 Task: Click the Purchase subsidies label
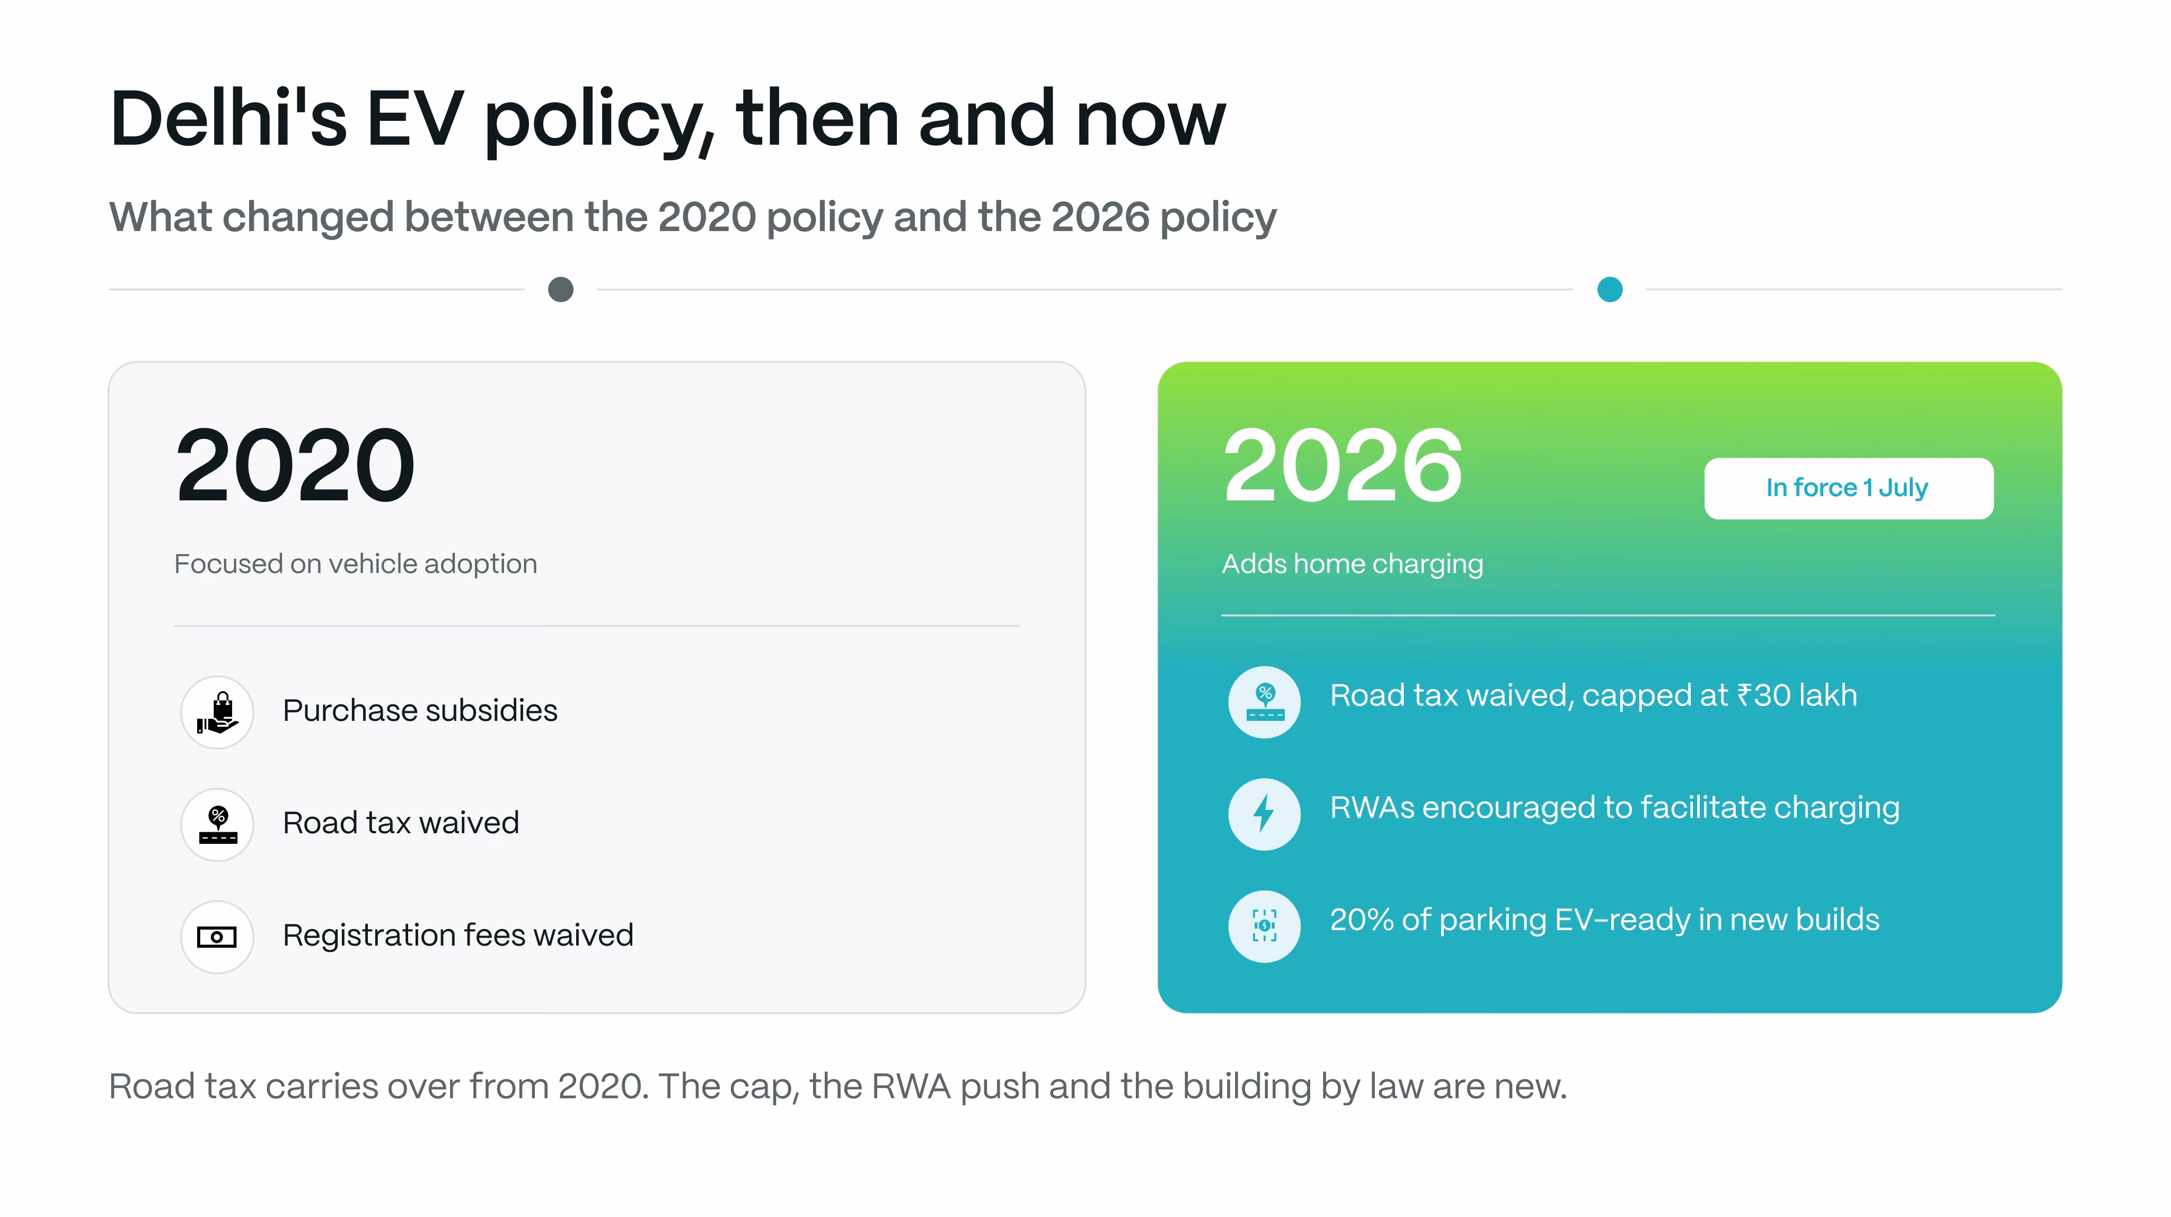click(x=420, y=710)
